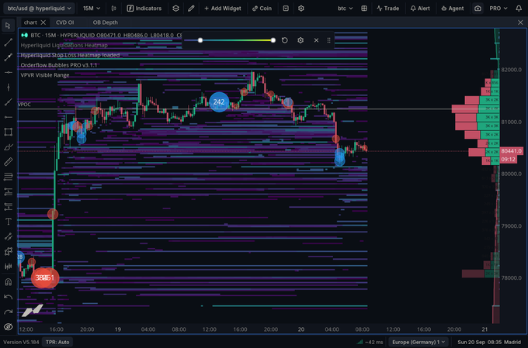The height and width of the screenshot is (348, 528).
Task: Click the pencil draw icon in top toolbar
Action: tap(191, 9)
